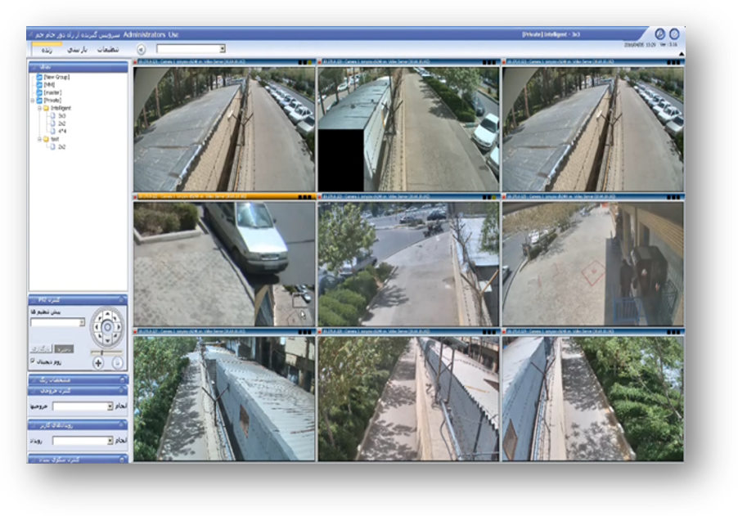The image size is (738, 516).
Task: Select camera view of street intersection
Action: pos(408,264)
